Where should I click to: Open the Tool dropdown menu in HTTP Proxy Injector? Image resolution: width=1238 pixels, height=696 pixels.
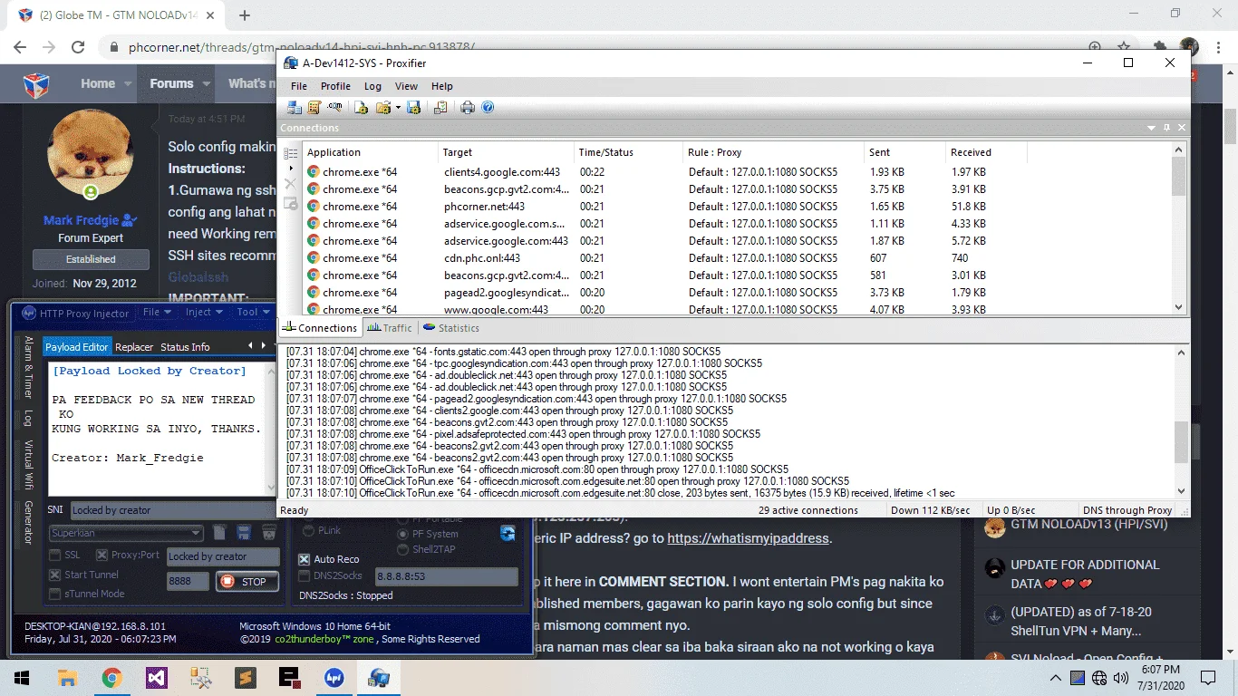(253, 312)
